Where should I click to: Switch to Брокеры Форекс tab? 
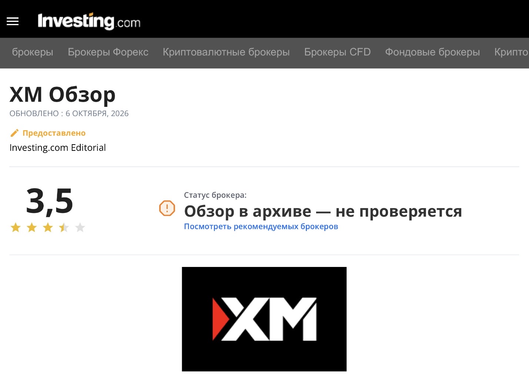coord(108,52)
